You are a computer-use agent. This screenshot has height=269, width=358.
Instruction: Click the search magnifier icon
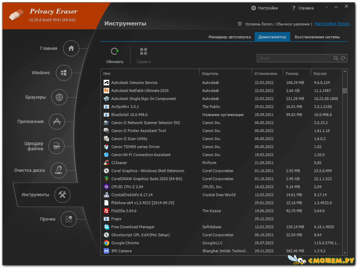336,58
